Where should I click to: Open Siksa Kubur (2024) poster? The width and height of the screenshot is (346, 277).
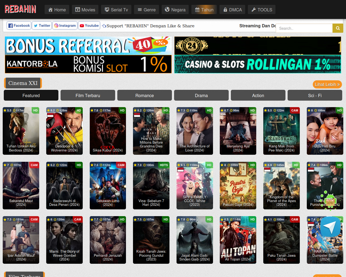point(108,131)
